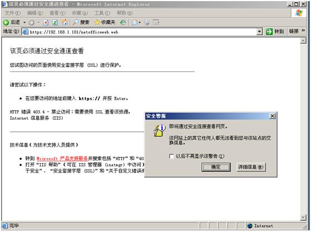Click the 链接 links toolbar label

click(x=294, y=31)
